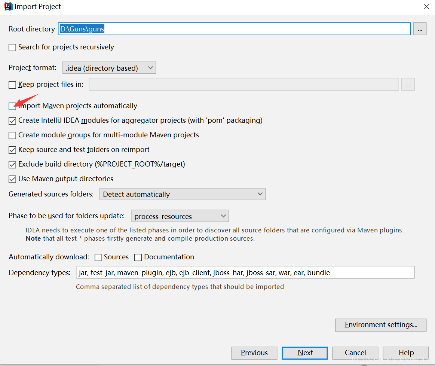This screenshot has width=435, height=366.
Task: Enable Search for projects recursively
Action: 12,48
